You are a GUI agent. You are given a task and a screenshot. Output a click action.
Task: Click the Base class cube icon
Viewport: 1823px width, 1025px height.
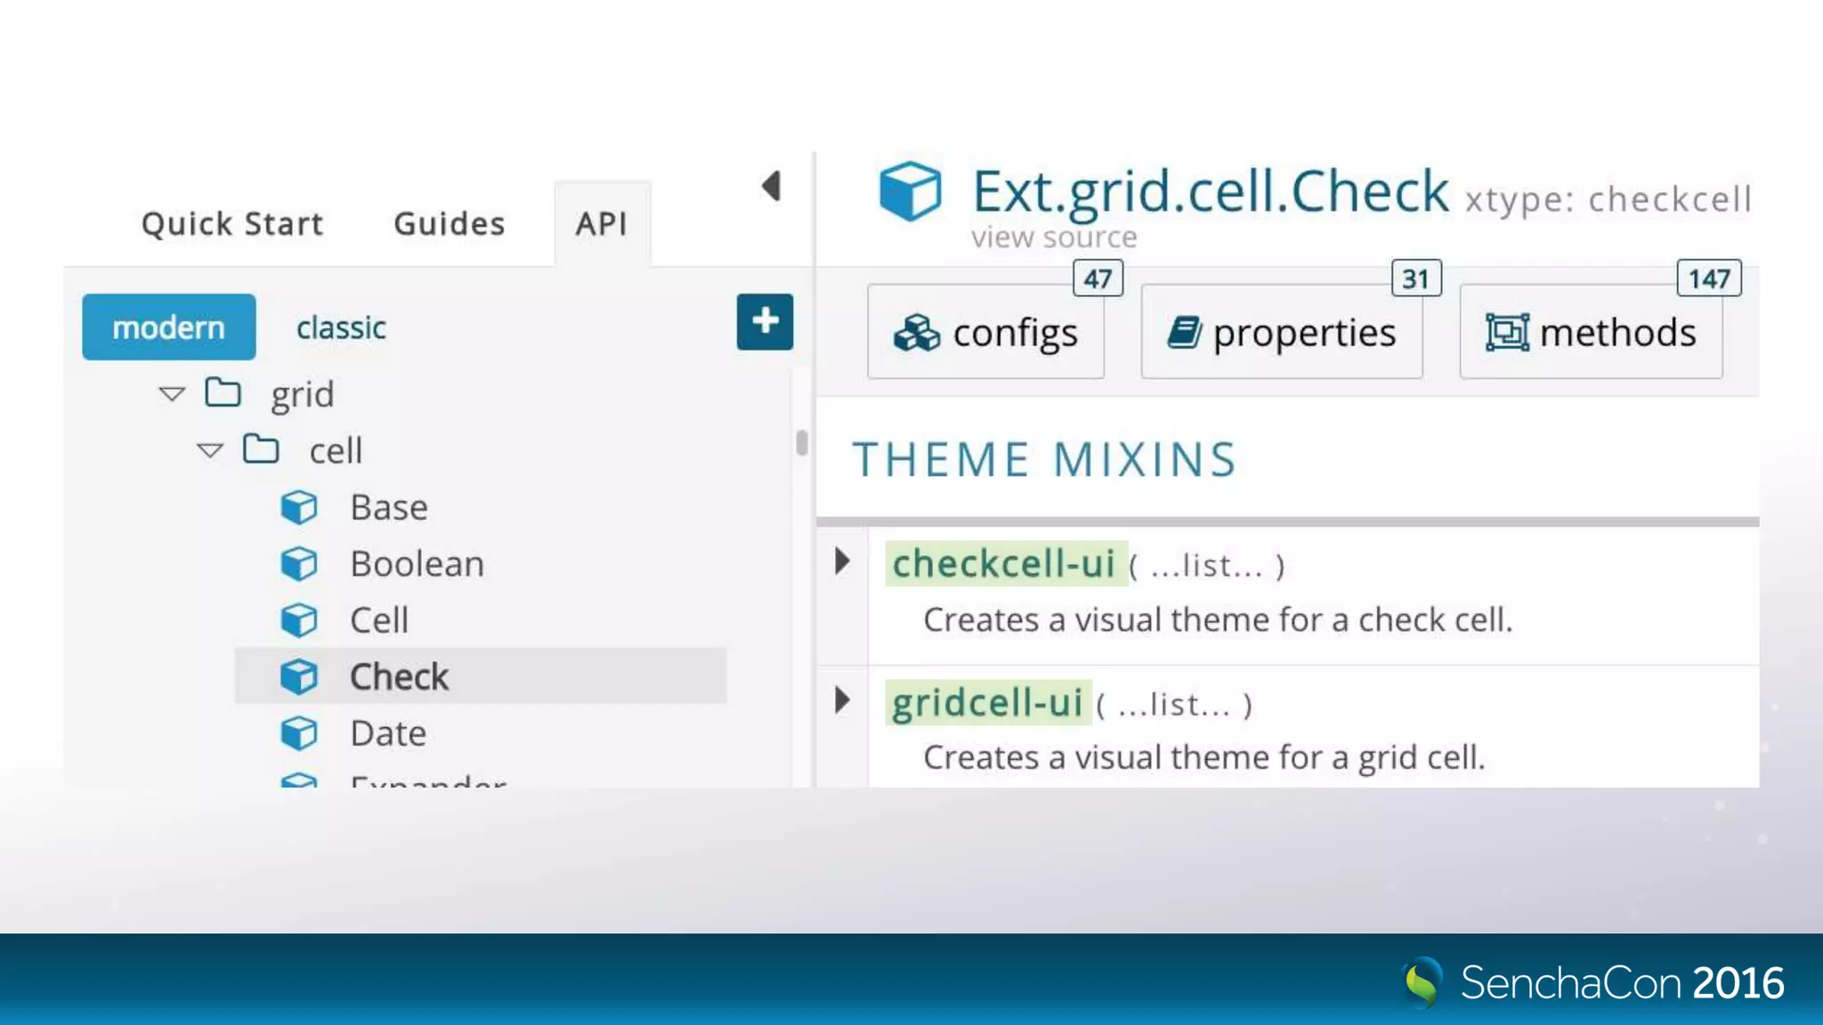(299, 507)
